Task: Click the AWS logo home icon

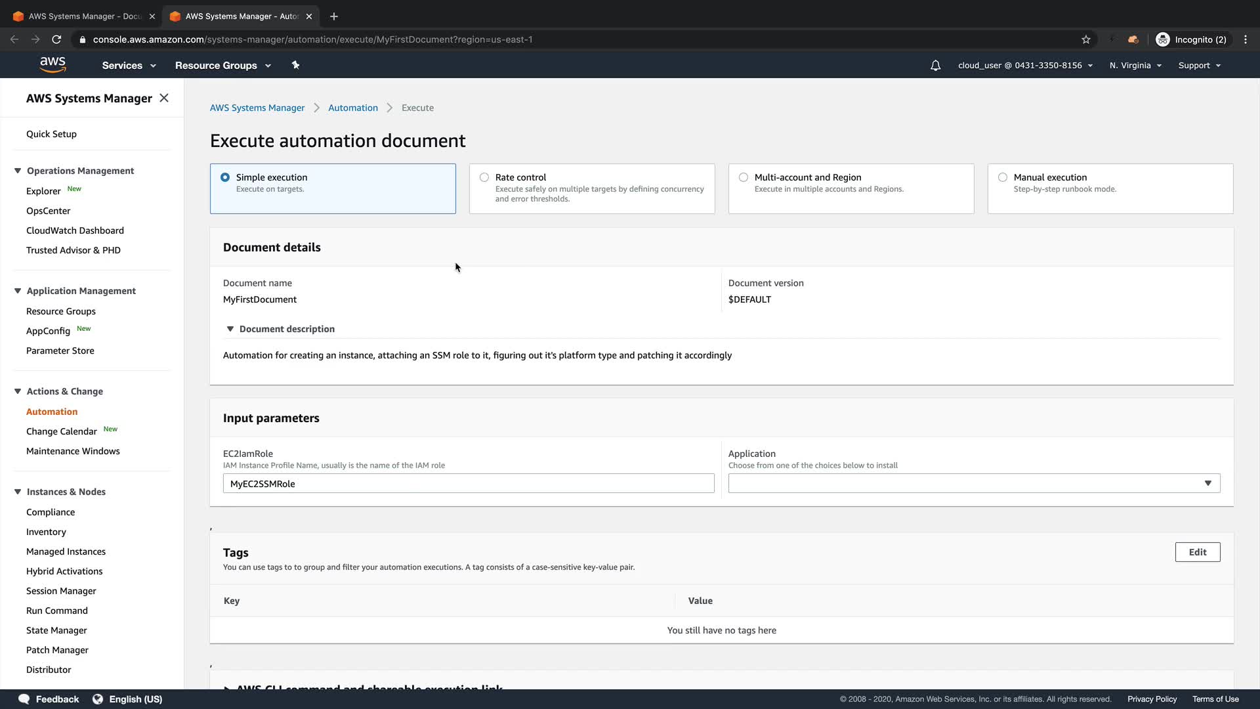Action: tap(52, 64)
